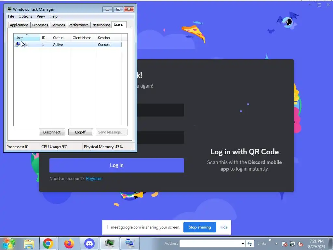
Task: Open the network status tray icon
Action: (x=292, y=244)
